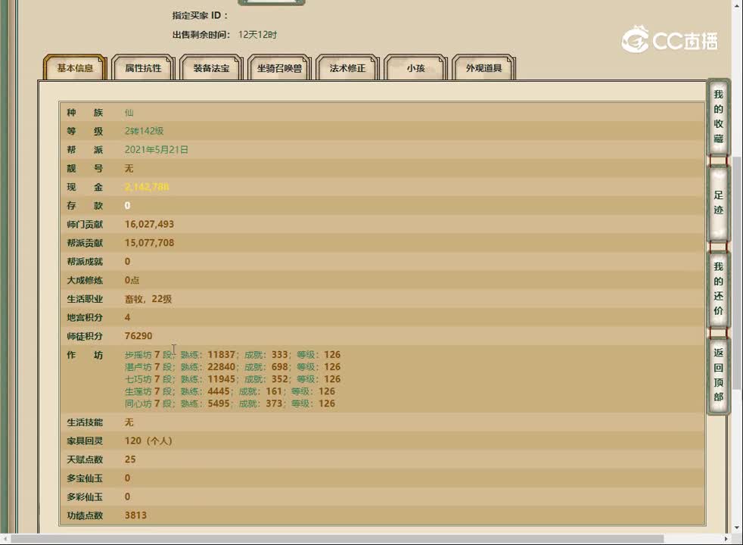Click the vertical scrollbar up arrow

(x=737, y=6)
